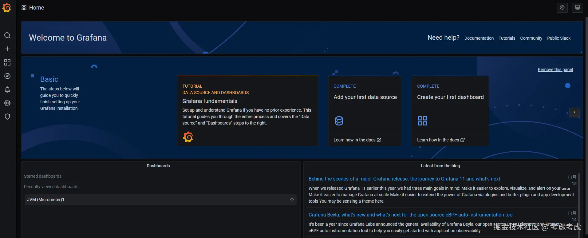Click the database icon on data source card
Viewport: 588px width, 238px height.
[x=339, y=121]
